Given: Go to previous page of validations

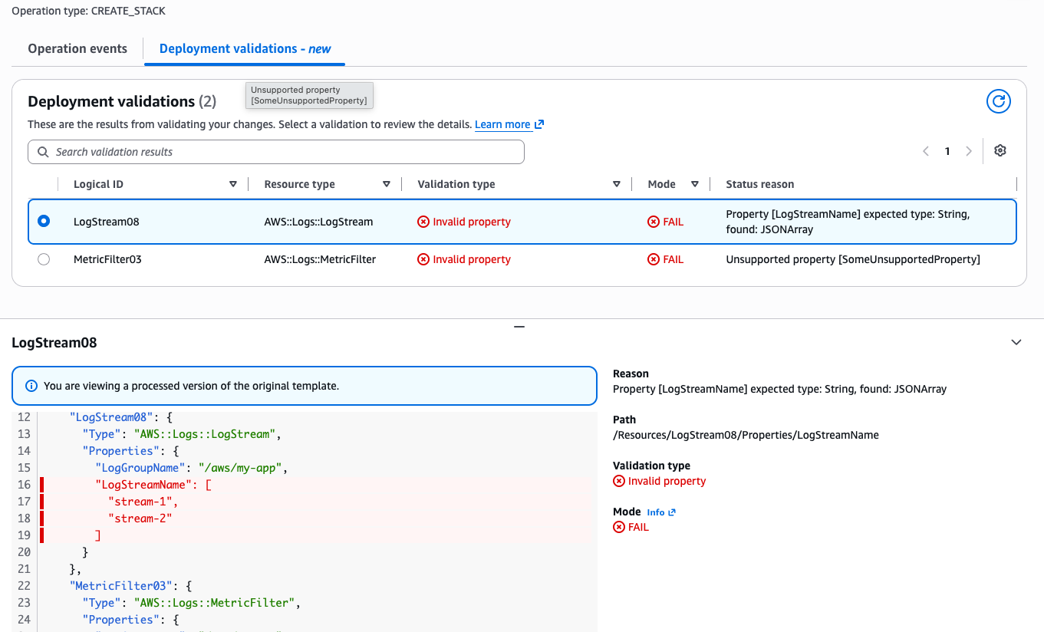Looking at the screenshot, I should click(926, 151).
